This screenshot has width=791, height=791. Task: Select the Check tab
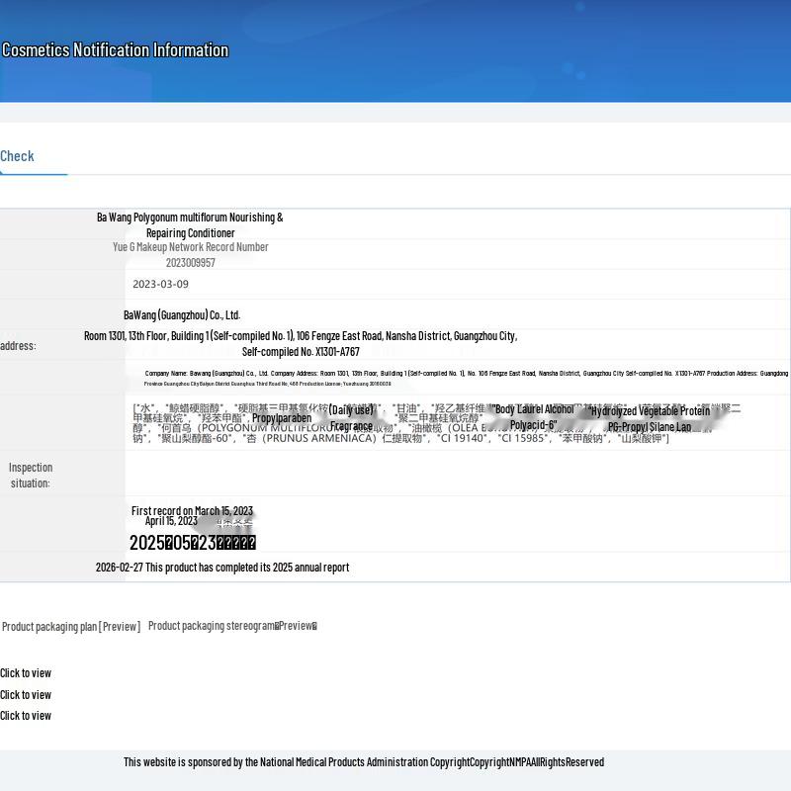point(17,156)
